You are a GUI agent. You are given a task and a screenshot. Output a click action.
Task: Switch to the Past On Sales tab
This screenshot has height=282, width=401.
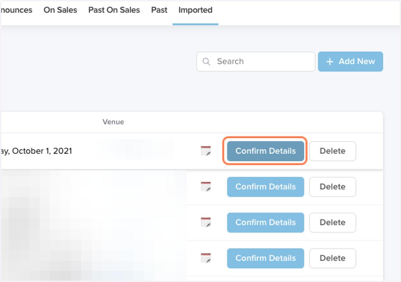pos(114,10)
